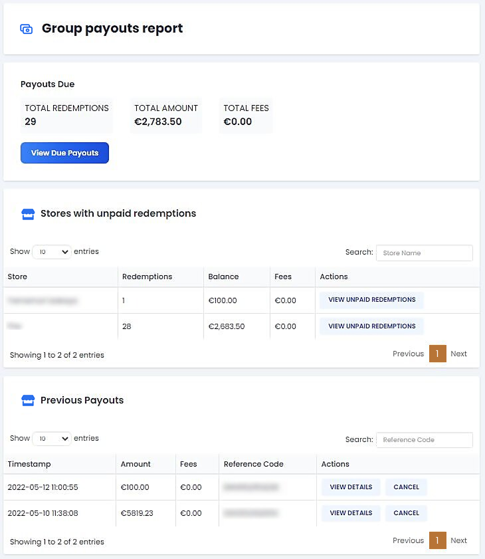485x559 pixels.
Task: Click store icon next to Stores with unpaid redemptions
Action: [27, 214]
